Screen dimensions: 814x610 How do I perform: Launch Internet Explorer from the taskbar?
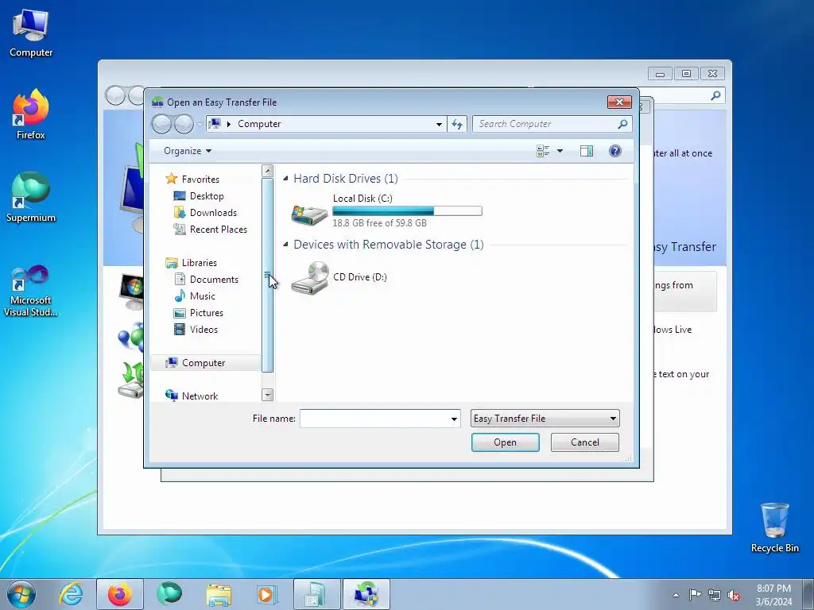[71, 594]
